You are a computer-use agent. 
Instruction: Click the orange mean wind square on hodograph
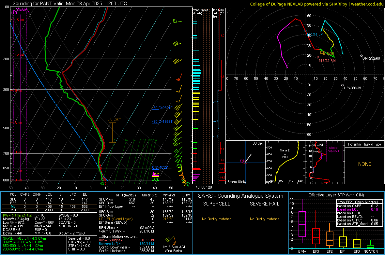(322, 52)
